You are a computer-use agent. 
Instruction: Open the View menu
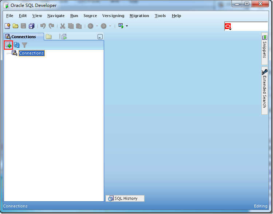pos(37,16)
